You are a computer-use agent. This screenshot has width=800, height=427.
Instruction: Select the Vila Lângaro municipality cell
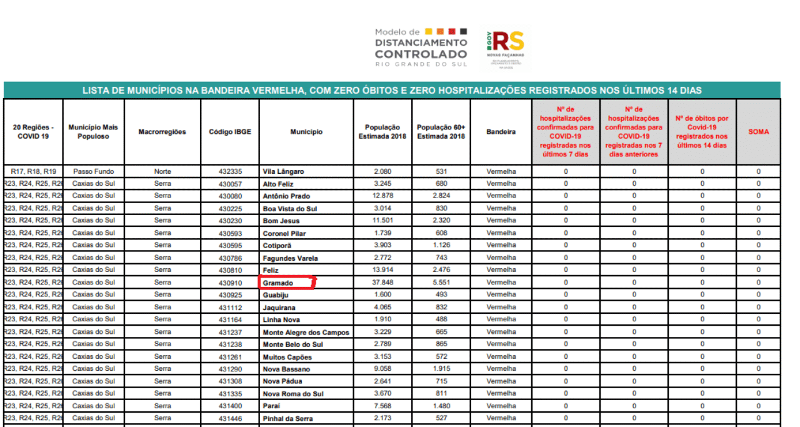pos(306,171)
